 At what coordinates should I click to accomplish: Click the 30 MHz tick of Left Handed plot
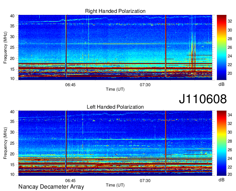(x=12, y=132)
